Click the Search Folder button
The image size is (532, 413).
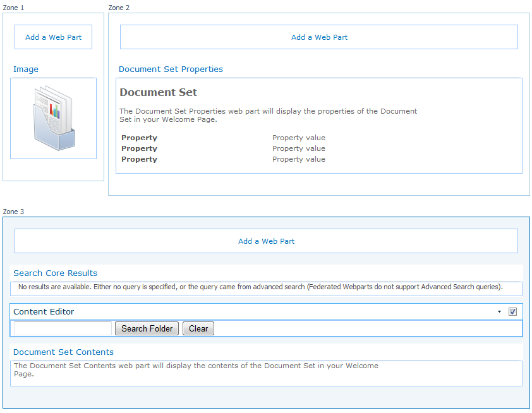coord(147,328)
